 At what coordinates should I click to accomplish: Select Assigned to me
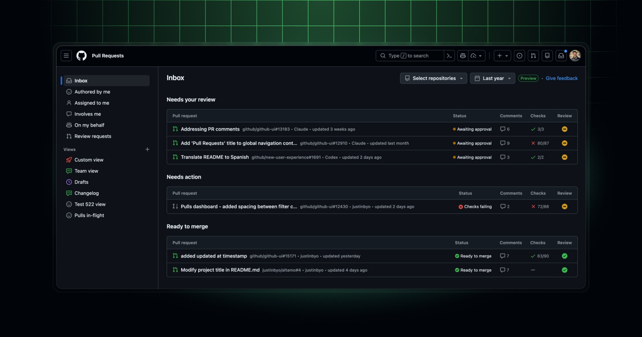click(106, 103)
